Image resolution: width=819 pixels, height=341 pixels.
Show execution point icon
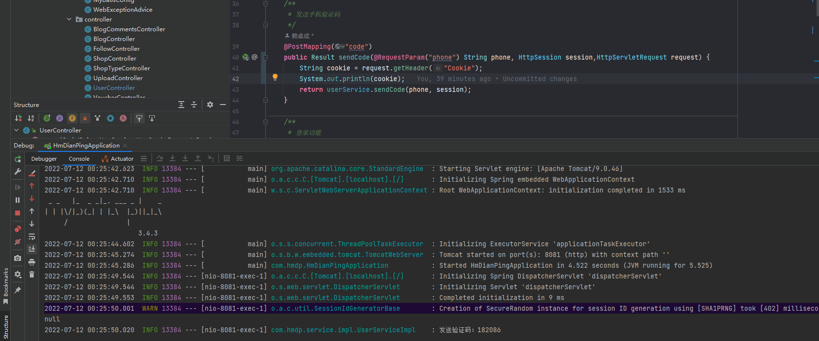[x=144, y=158]
